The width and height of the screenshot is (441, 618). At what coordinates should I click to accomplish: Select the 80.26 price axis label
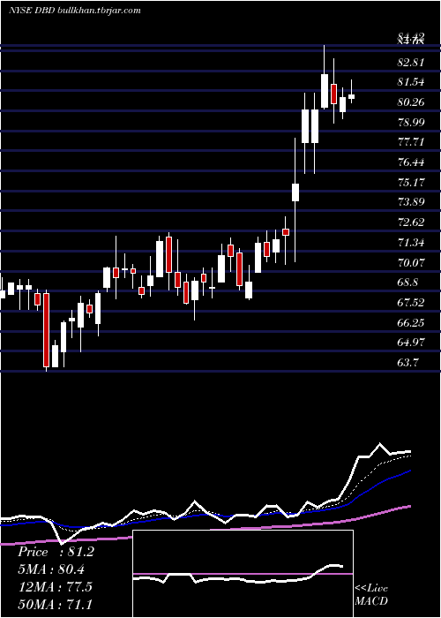[411, 102]
